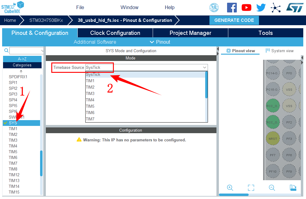Collapse the Timebase Source dropdown arrow
The height and width of the screenshot is (199, 306).
pos(205,68)
